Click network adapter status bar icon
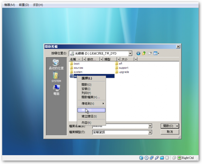Screen dimensions: 202x164 point(151,158)
